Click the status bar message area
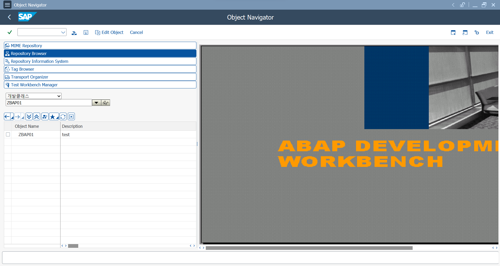This screenshot has height=266, width=500. tap(250, 258)
